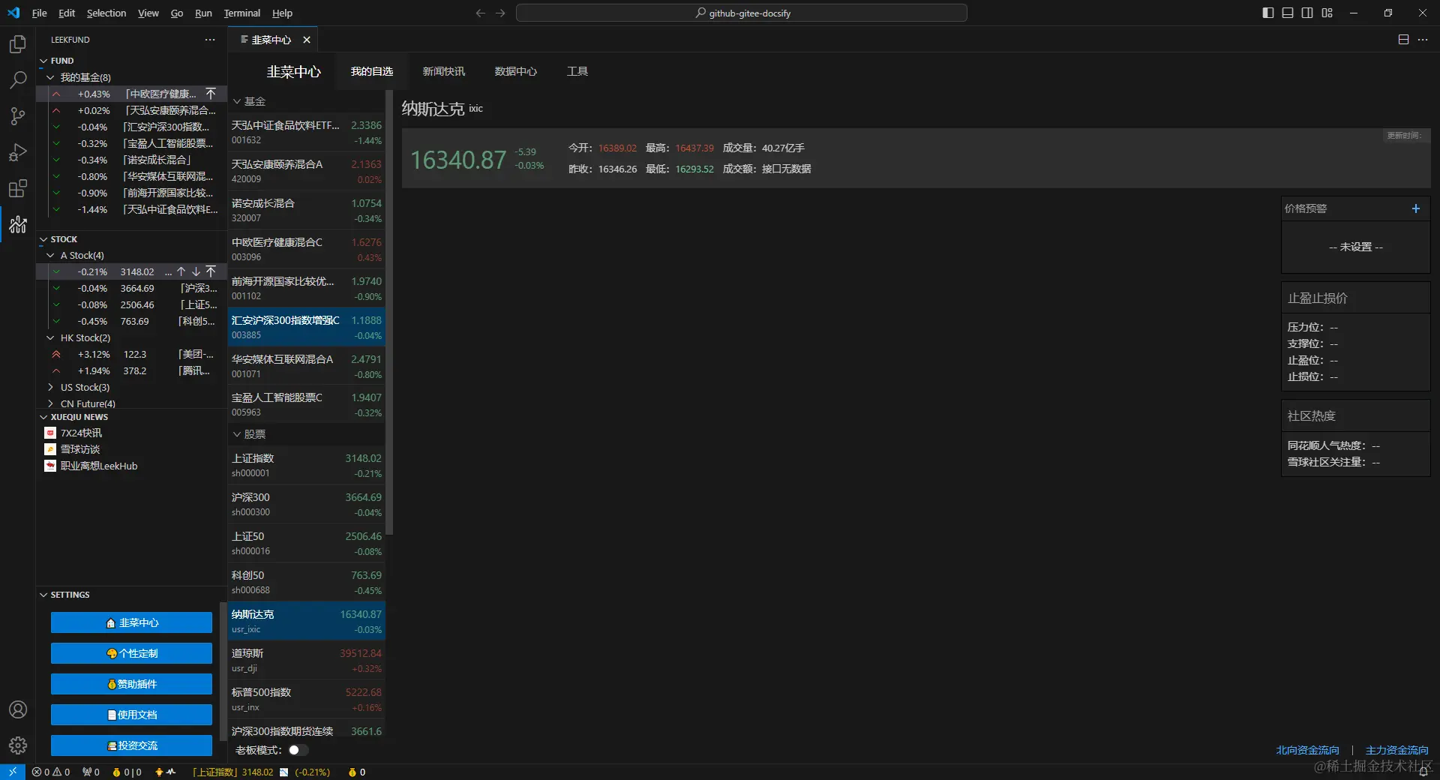The width and height of the screenshot is (1440, 780).
Task: Click the ports indicator in status bar
Action: (91, 772)
